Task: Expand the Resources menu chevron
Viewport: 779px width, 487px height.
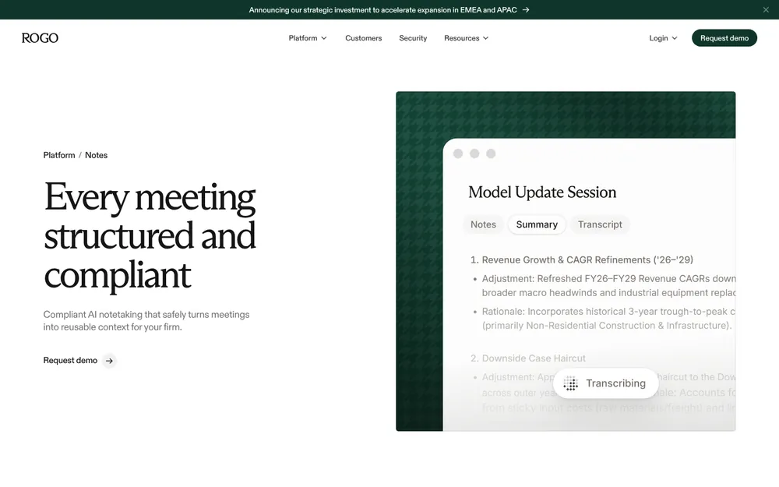Action: coord(486,38)
